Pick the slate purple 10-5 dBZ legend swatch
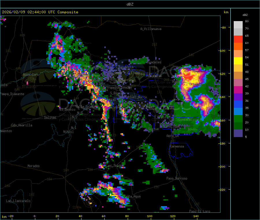 point(238,133)
